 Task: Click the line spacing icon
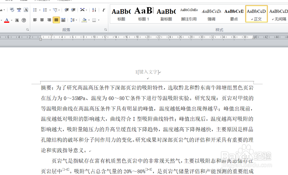[72, 20]
